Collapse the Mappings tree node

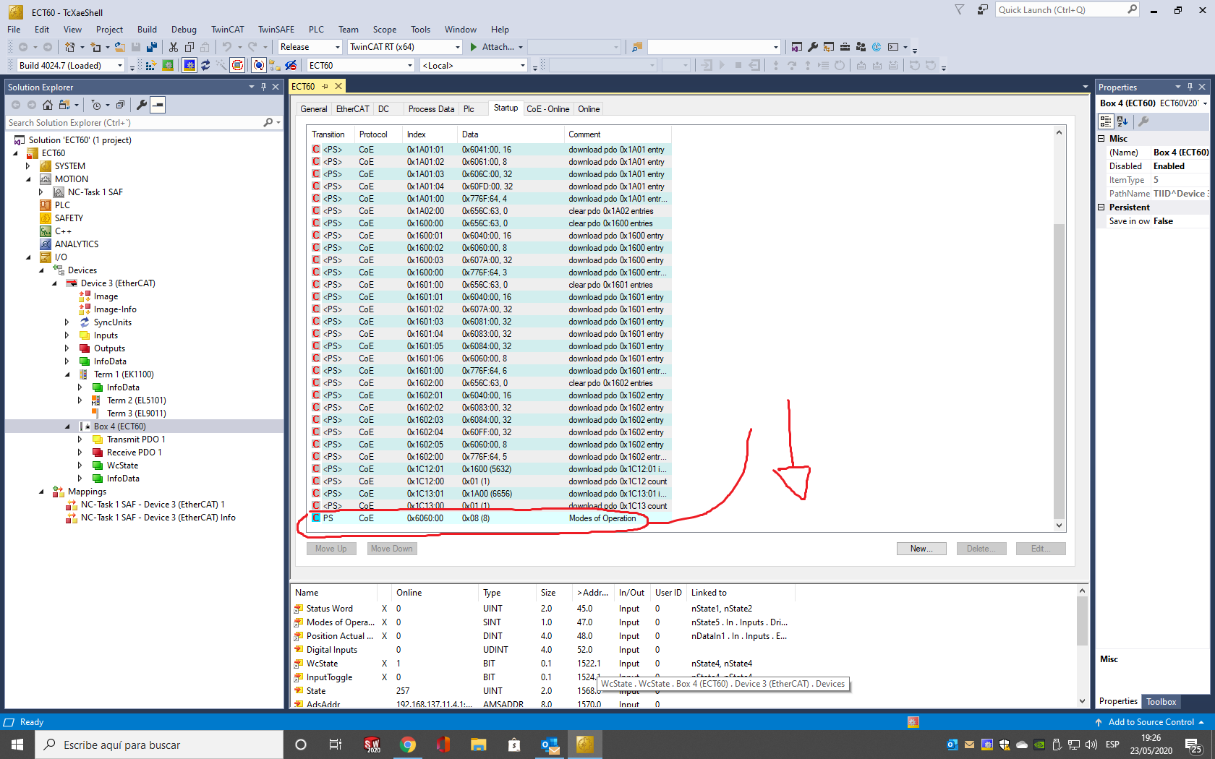41,492
